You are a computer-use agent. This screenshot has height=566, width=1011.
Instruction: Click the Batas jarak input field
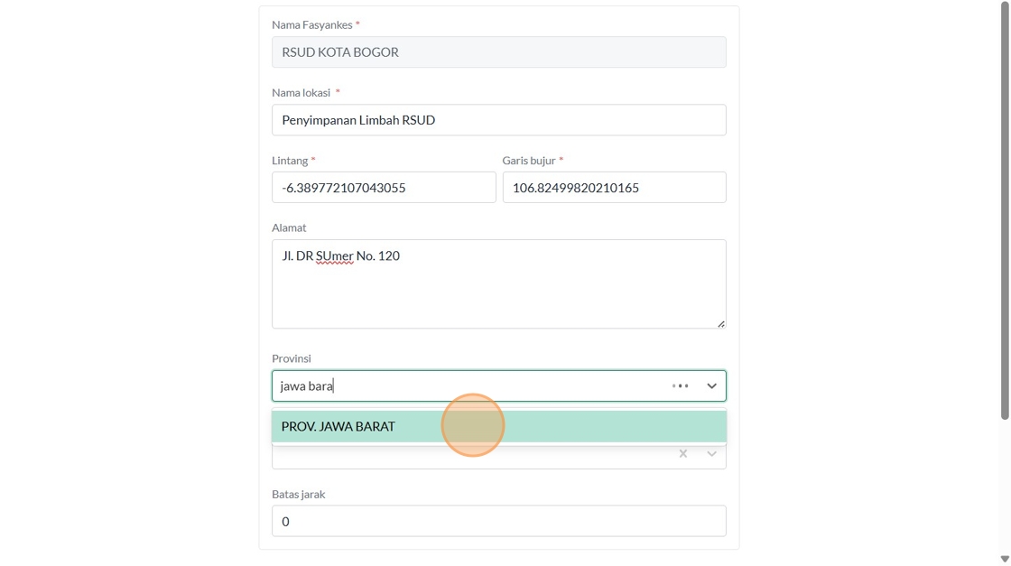coord(498,521)
